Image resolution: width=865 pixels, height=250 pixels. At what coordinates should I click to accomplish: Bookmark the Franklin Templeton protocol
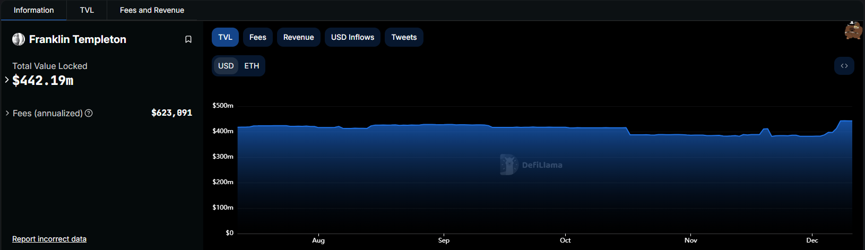pyautogui.click(x=188, y=39)
